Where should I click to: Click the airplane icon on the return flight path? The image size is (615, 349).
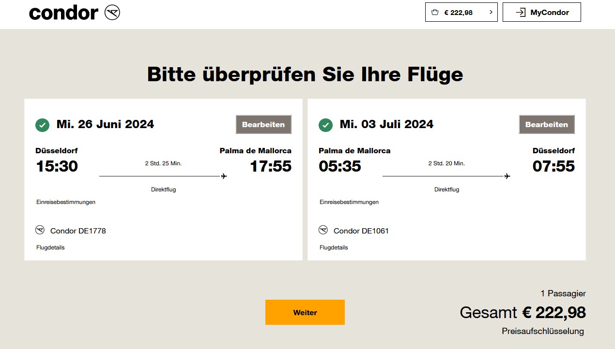click(x=507, y=176)
